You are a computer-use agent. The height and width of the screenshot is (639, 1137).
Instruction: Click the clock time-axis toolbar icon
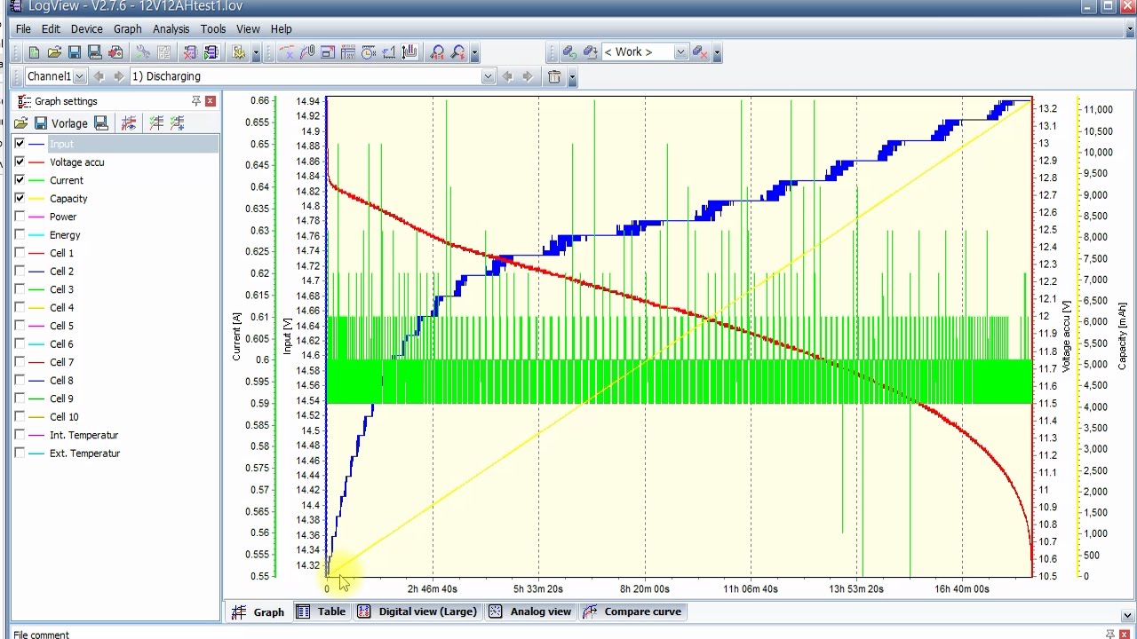(x=369, y=52)
